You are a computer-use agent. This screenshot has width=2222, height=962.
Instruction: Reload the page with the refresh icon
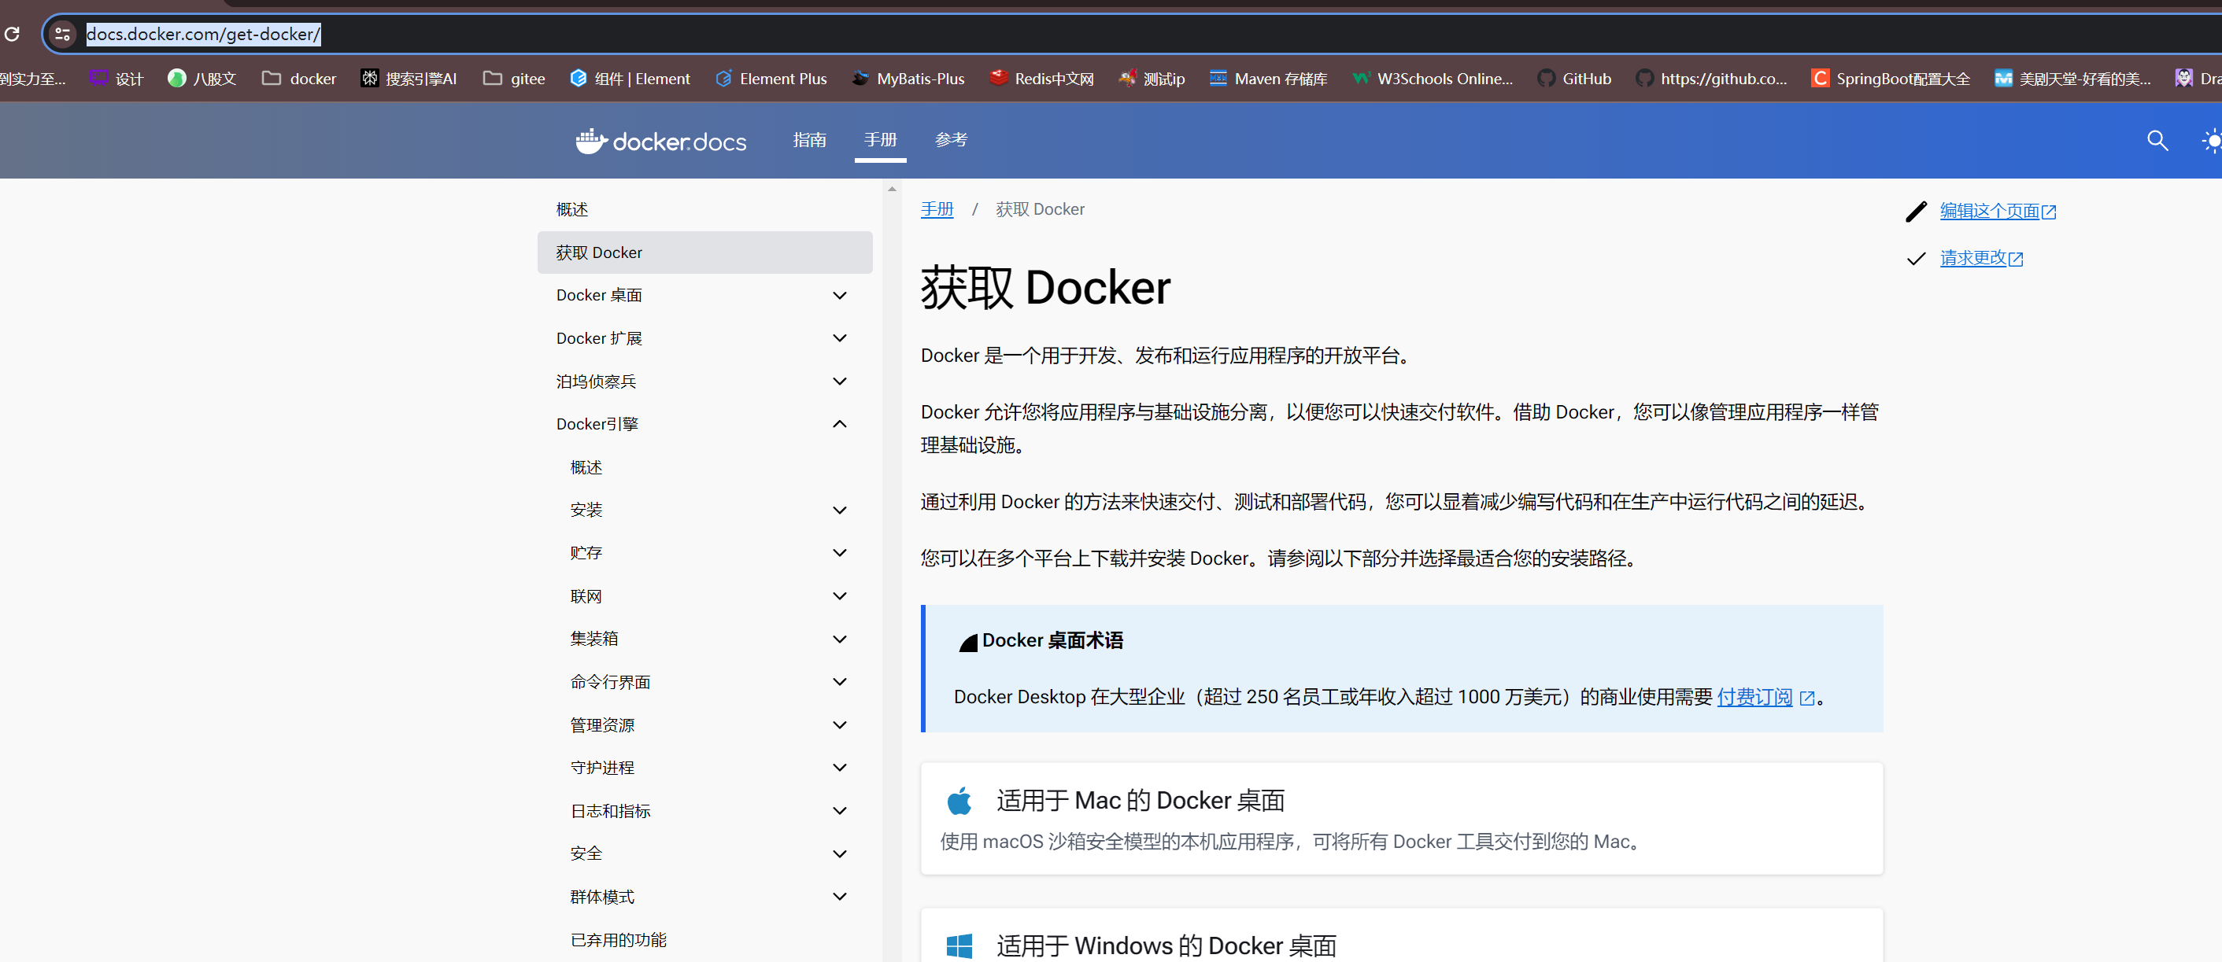[x=12, y=35]
